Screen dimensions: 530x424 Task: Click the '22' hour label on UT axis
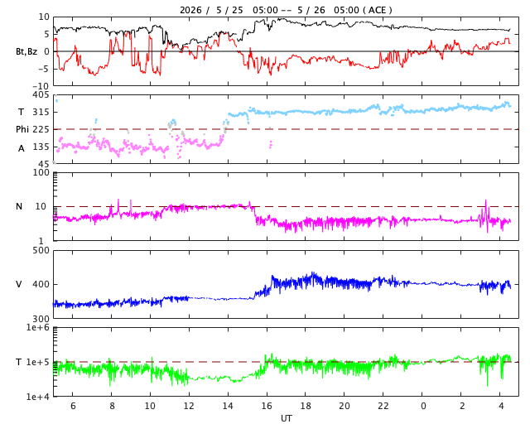click(x=383, y=406)
